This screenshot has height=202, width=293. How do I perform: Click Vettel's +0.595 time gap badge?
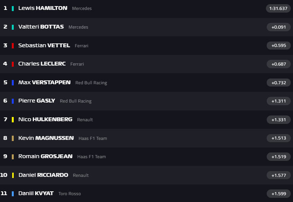pos(278,45)
